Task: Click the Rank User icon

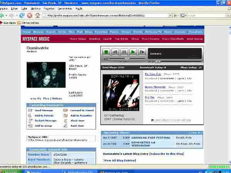Action: coord(65,126)
